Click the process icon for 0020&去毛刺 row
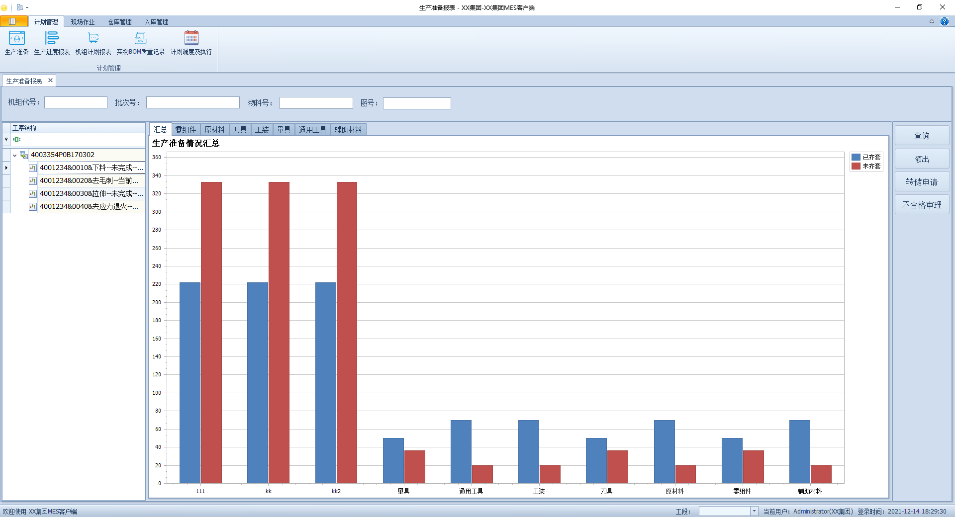This screenshot has height=517, width=955. coord(33,181)
